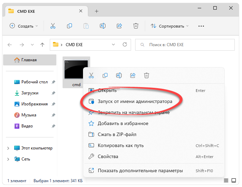Open Рабочий стол in the sidebar

[30, 82]
